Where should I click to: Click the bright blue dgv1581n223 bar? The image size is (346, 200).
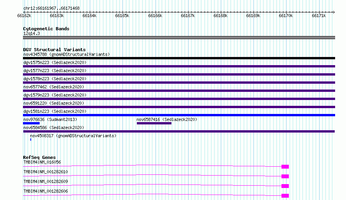[x=179, y=115]
